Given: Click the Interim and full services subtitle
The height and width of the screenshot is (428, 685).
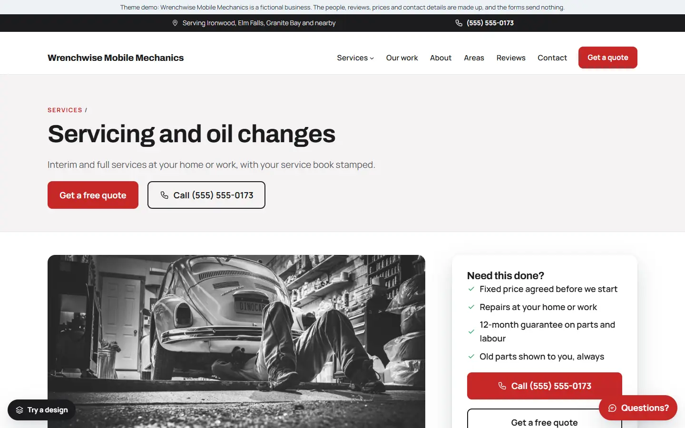Looking at the screenshot, I should tap(211, 165).
